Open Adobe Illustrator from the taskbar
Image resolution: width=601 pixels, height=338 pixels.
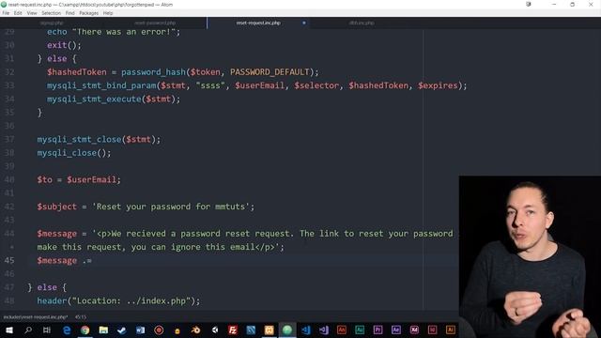click(x=451, y=330)
